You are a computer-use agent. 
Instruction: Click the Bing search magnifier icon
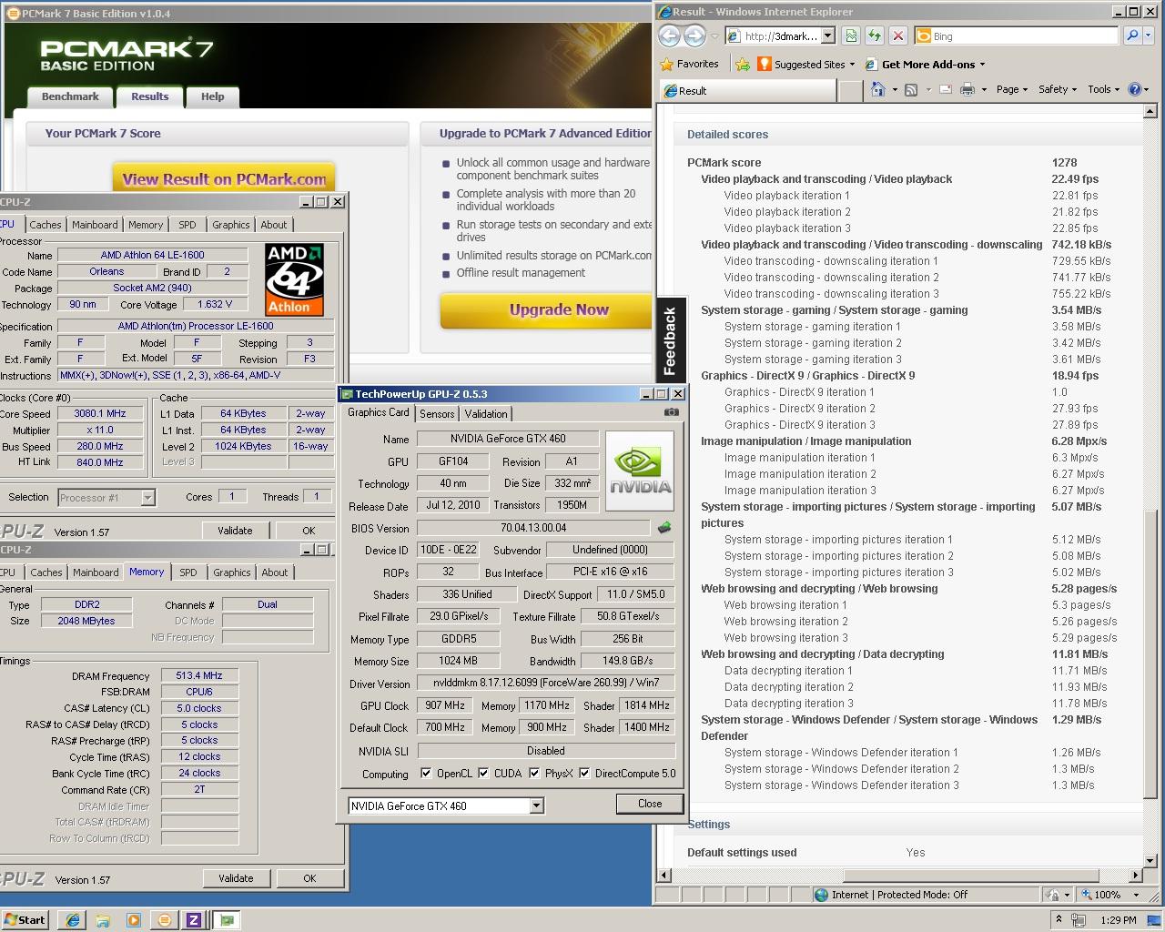click(1132, 35)
